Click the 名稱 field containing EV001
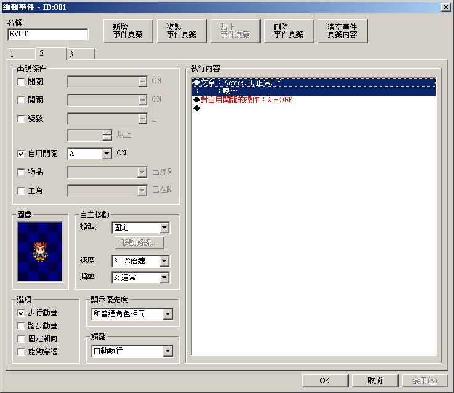This screenshot has height=393, width=454. [48, 35]
